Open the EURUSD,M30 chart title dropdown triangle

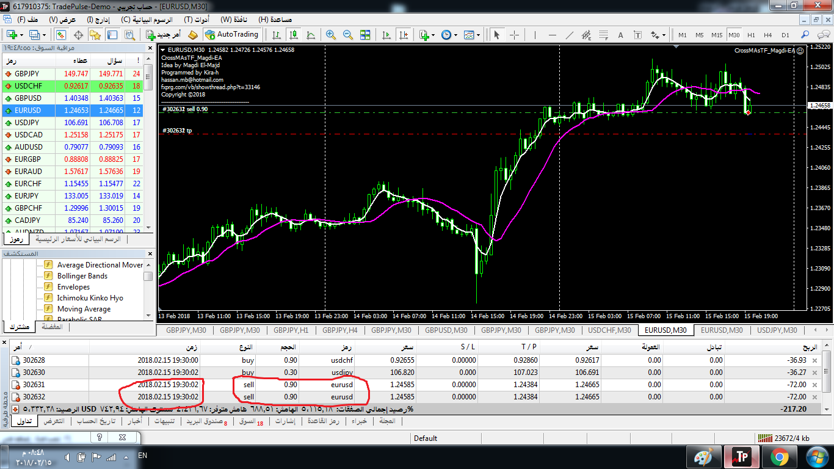click(x=162, y=50)
